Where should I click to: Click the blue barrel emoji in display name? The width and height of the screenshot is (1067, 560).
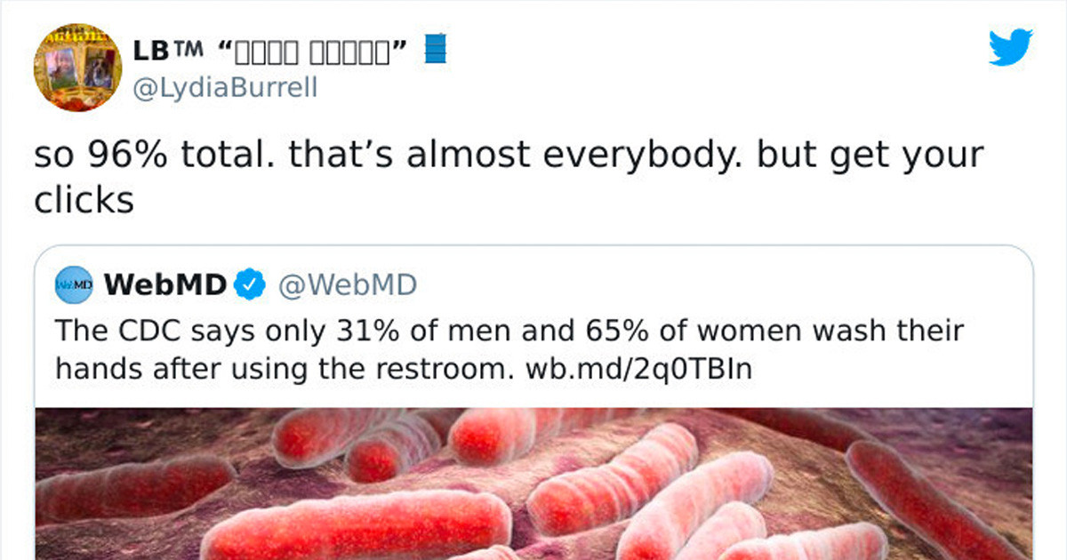click(434, 50)
